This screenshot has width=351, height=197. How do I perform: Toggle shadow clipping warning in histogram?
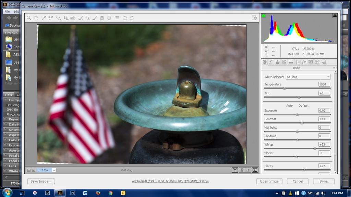pos(264,16)
